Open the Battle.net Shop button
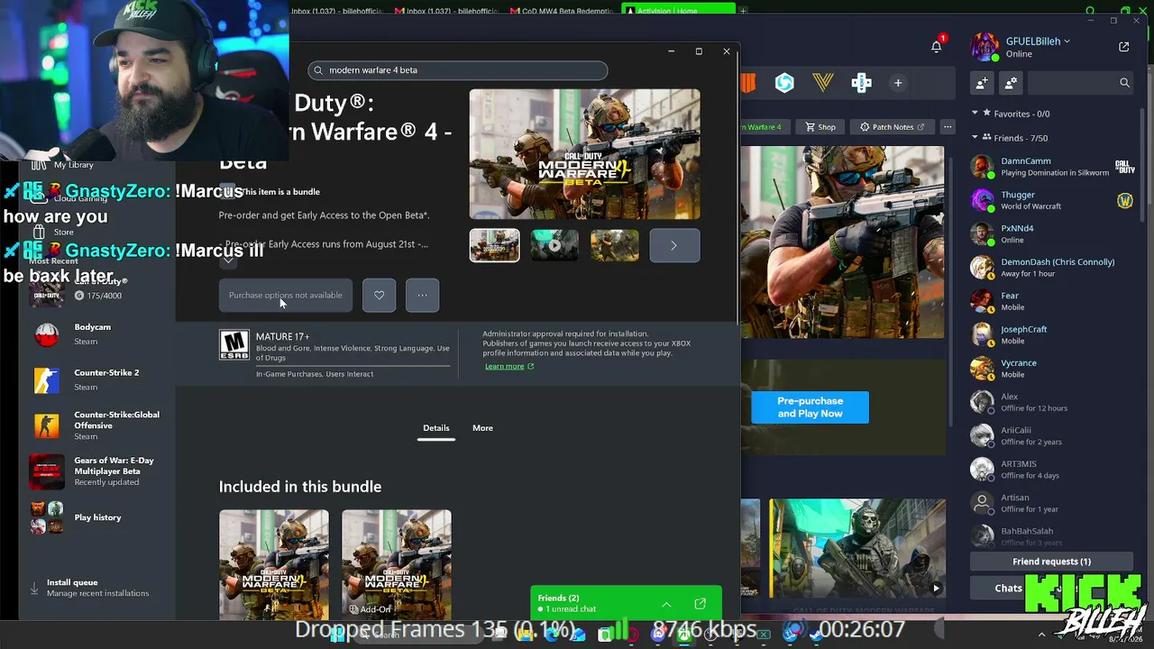 (820, 127)
